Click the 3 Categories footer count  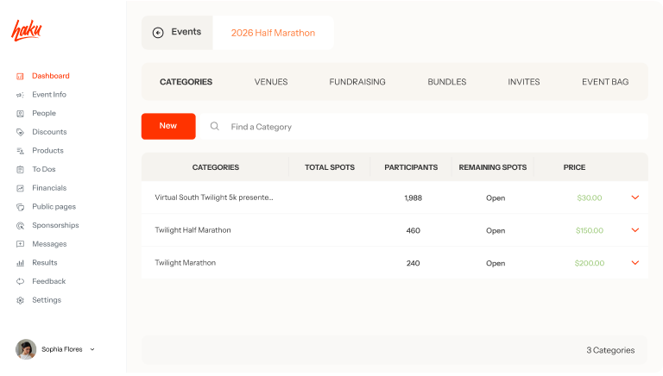click(x=610, y=350)
